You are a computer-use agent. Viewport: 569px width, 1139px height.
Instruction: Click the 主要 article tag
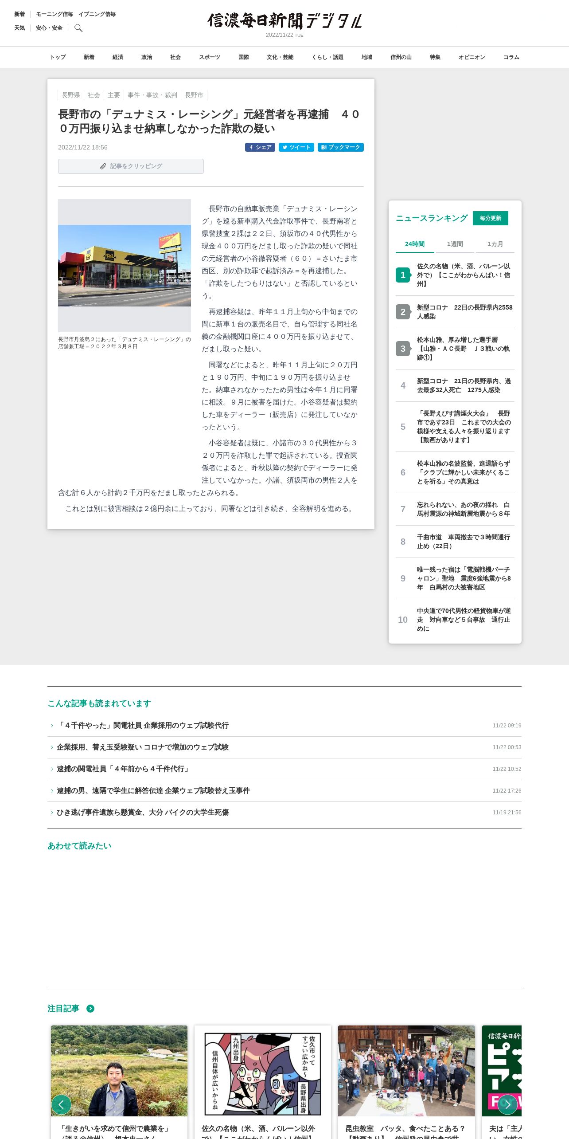[x=114, y=95]
